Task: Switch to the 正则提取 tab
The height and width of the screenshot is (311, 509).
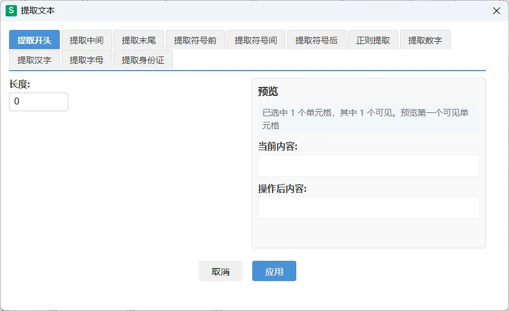Action: coord(373,40)
